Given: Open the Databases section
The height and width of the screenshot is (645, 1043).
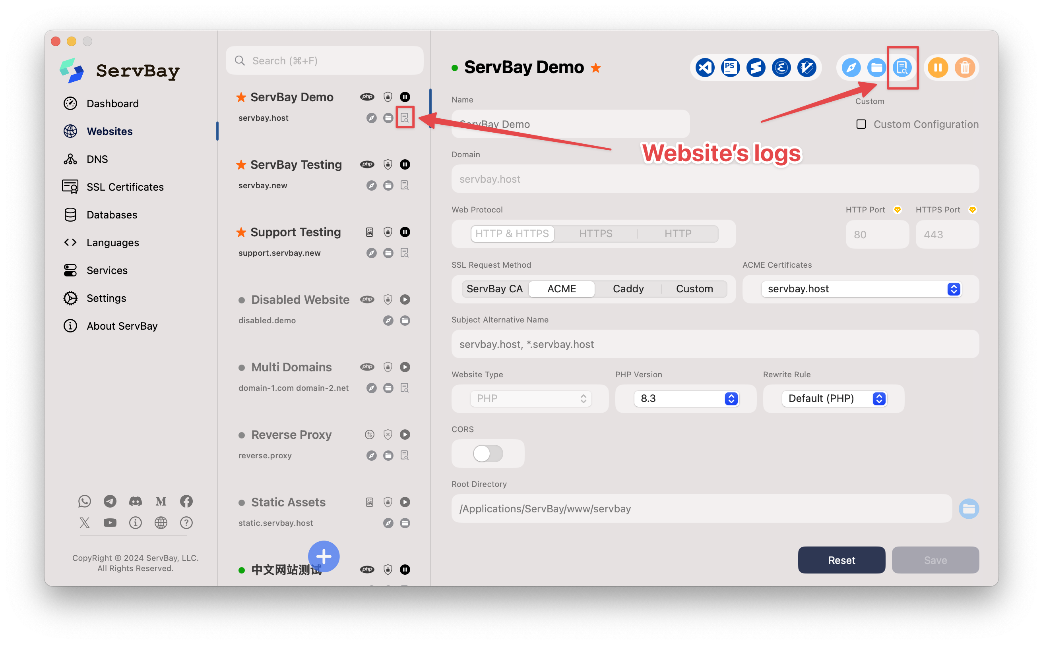Looking at the screenshot, I should (x=111, y=214).
